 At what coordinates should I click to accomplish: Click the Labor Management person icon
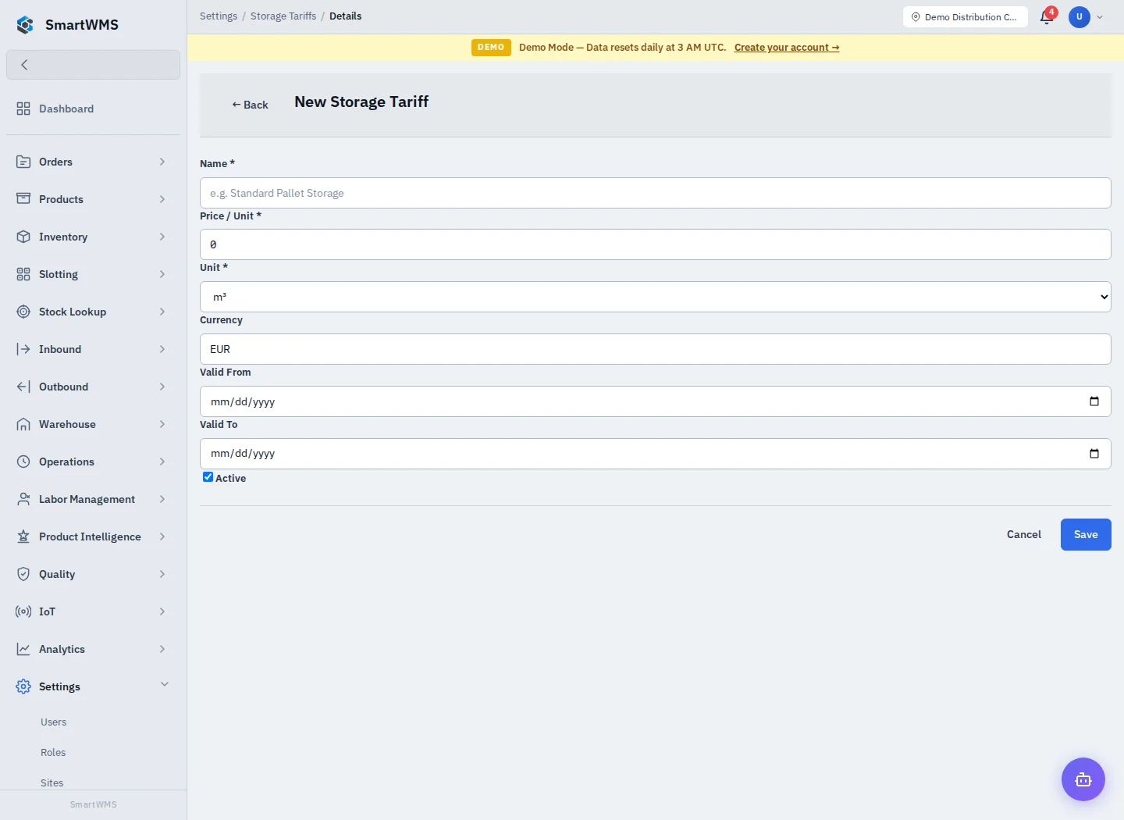tap(23, 499)
